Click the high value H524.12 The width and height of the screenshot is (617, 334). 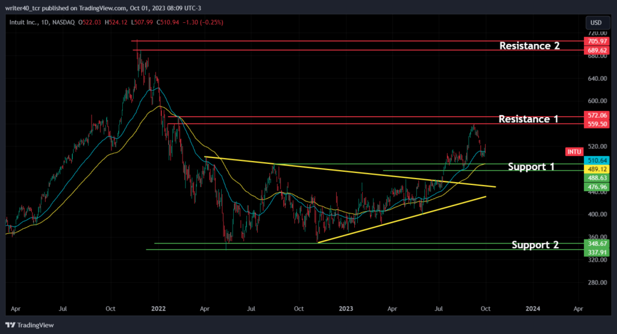click(x=116, y=22)
